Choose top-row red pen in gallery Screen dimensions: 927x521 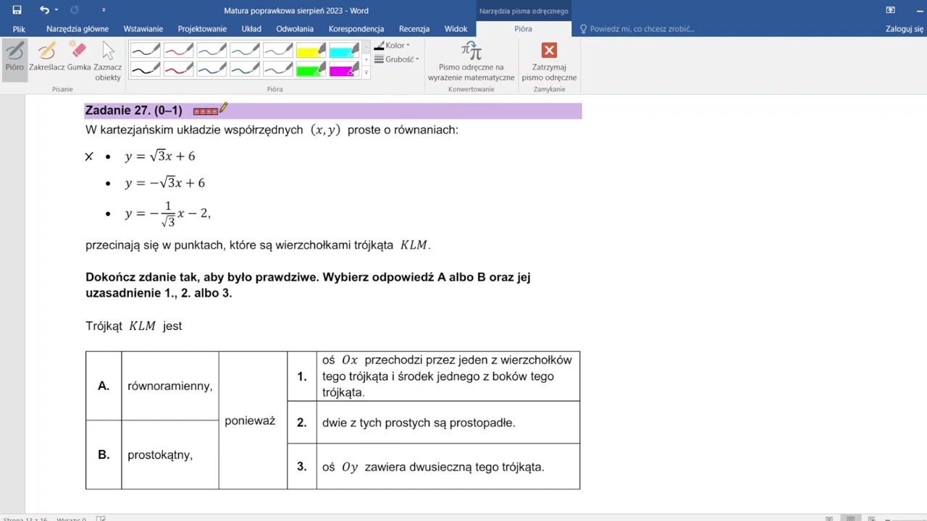[179, 51]
